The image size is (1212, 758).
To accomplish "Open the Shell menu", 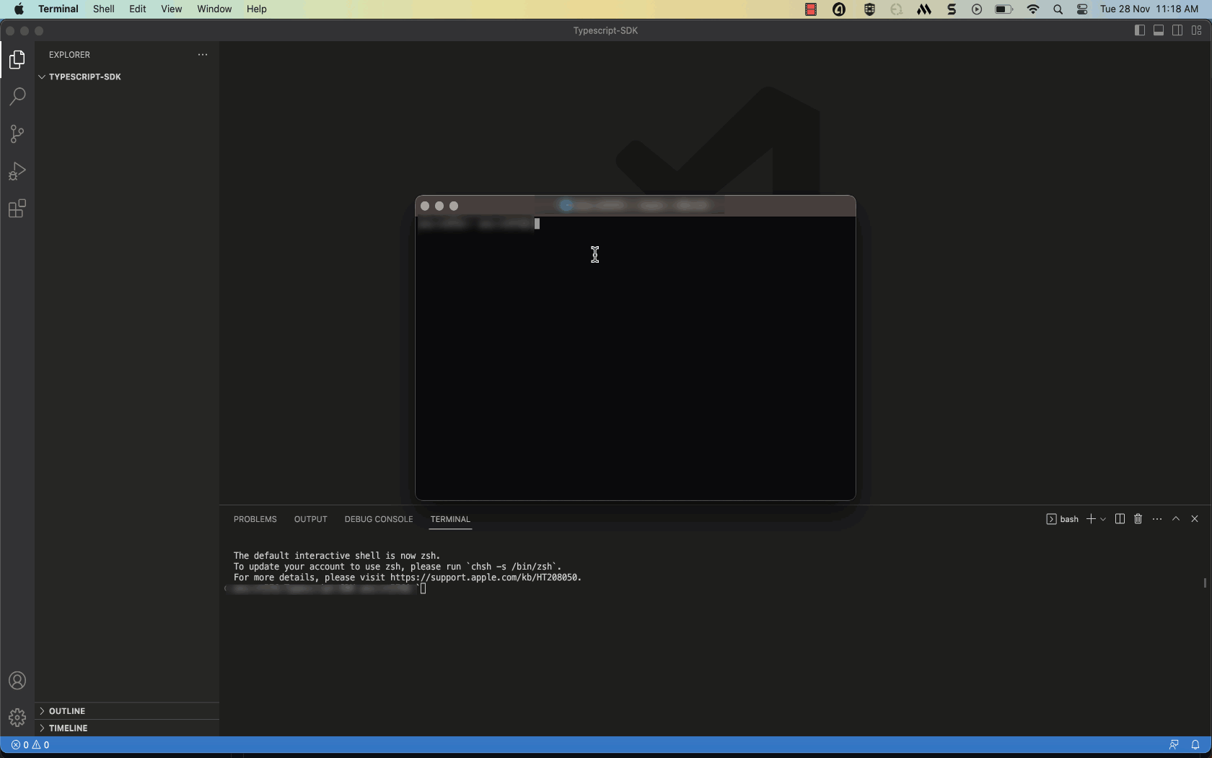I will click(104, 9).
